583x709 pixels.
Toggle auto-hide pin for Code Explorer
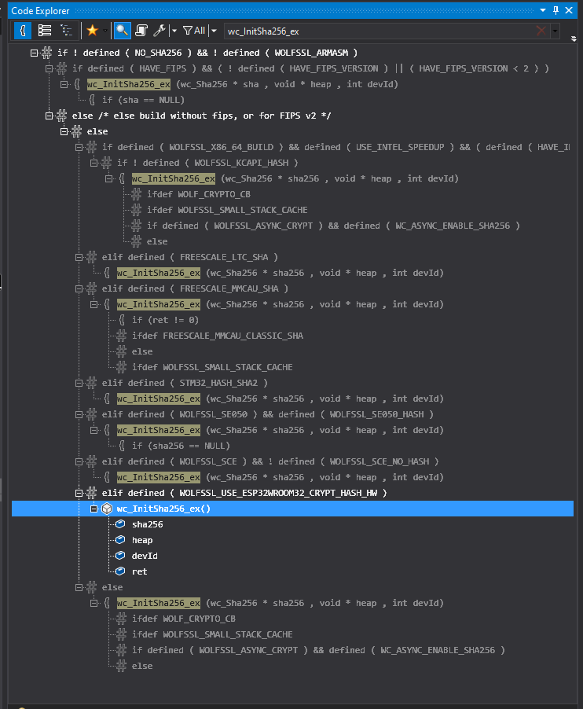(555, 10)
